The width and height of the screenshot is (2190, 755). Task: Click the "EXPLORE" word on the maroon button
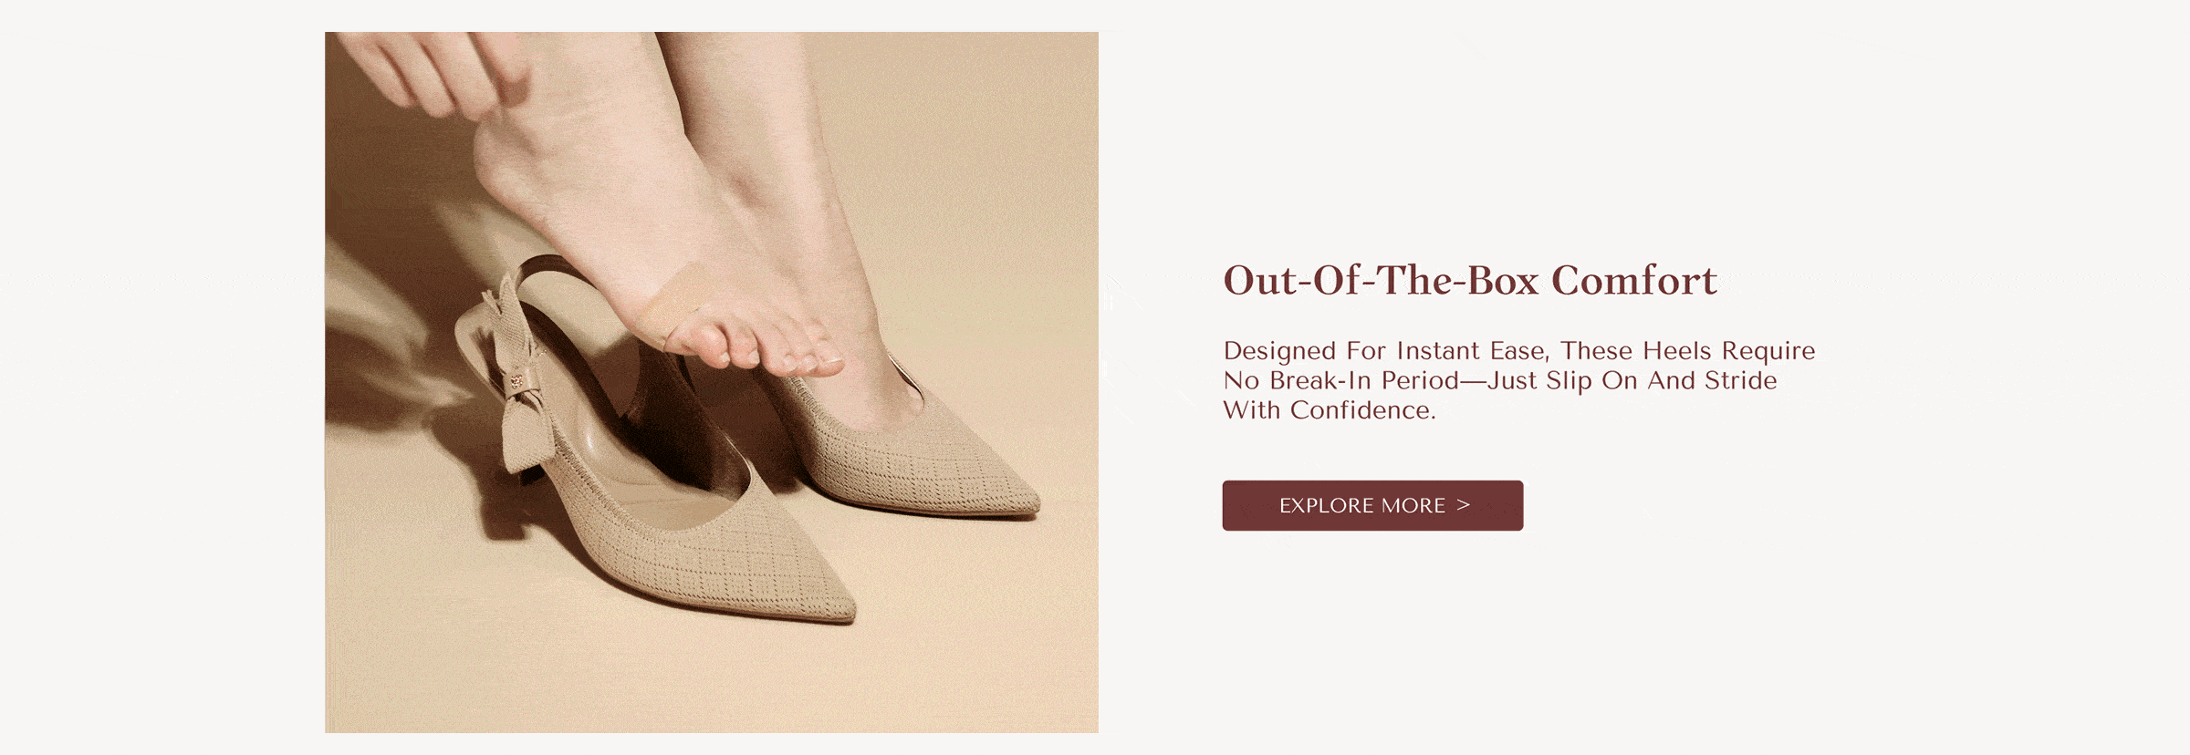coord(1327,505)
